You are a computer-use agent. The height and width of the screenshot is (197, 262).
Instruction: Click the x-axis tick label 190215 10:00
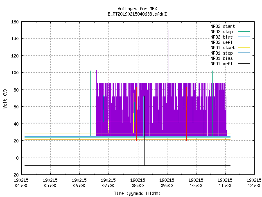(x=196, y=183)
